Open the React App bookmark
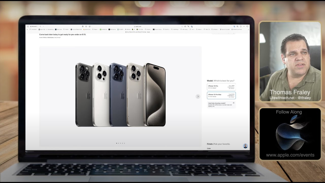The image size is (325, 183). (x=58, y=29)
